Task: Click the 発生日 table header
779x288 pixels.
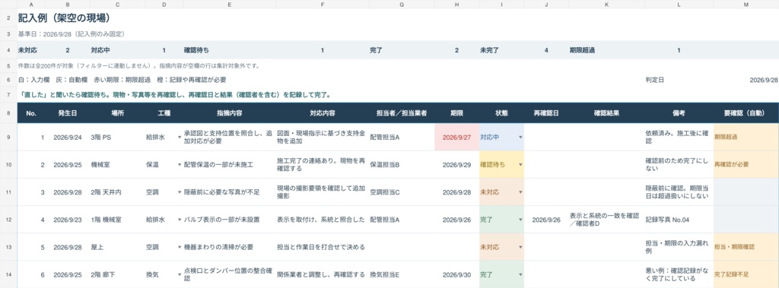Action: 67,113
